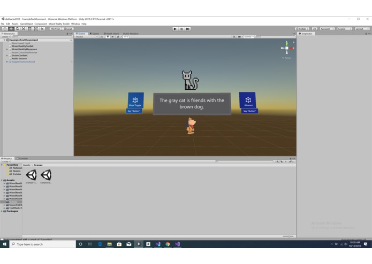Click the Pause button

point(181,29)
